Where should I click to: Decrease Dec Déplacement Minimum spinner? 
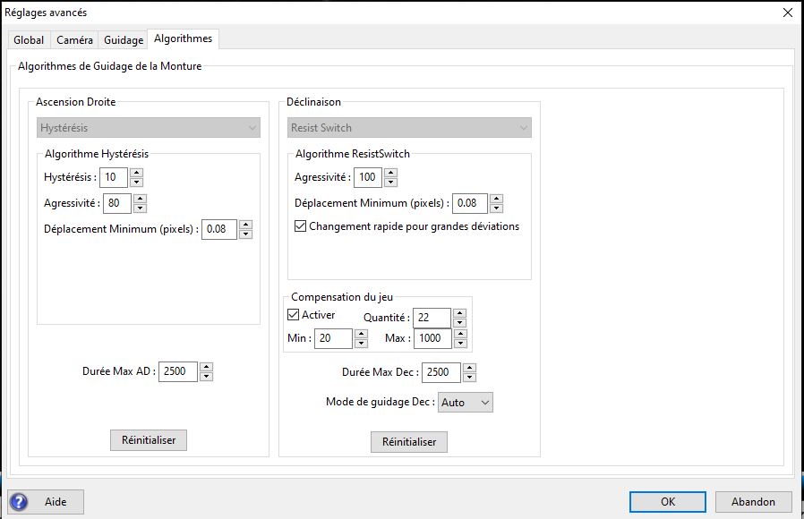(x=496, y=208)
